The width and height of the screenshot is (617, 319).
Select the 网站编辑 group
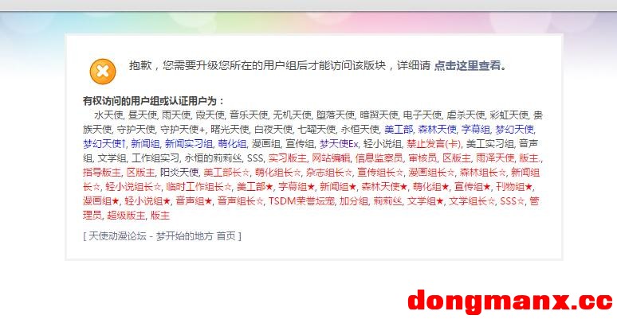[x=331, y=158]
